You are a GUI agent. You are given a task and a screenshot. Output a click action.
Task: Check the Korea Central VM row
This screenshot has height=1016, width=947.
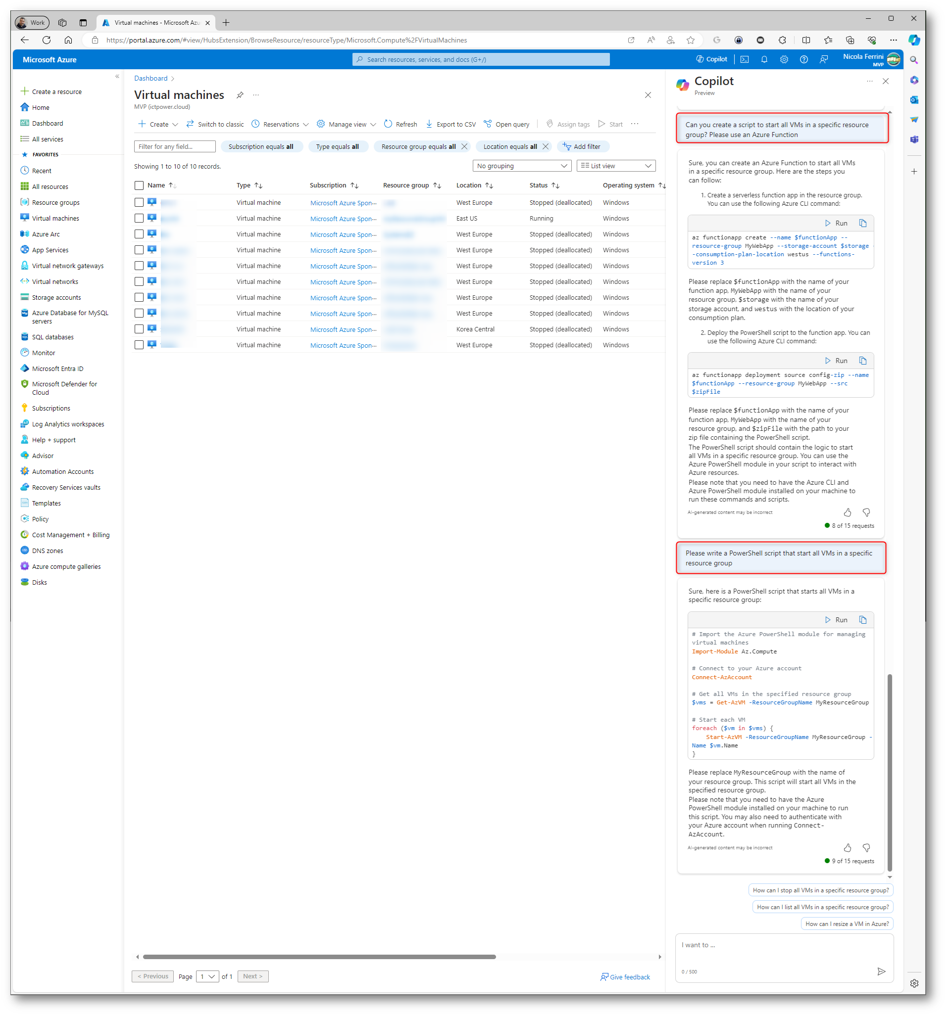click(139, 329)
